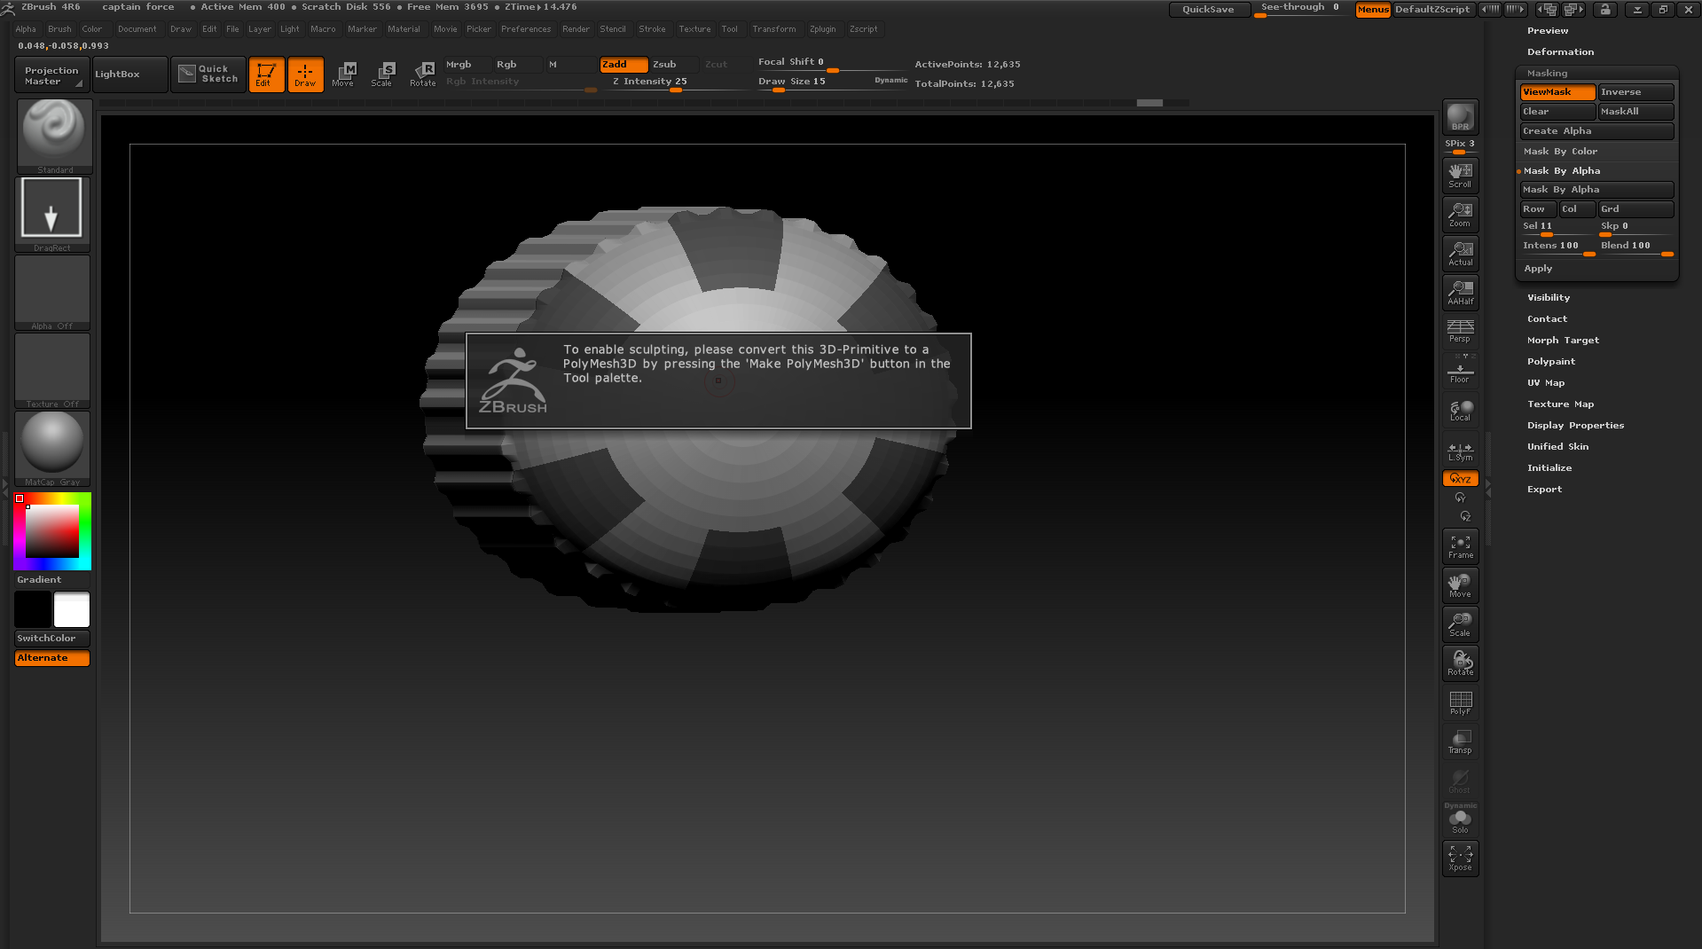Toggle Persp perspective view

click(x=1460, y=331)
